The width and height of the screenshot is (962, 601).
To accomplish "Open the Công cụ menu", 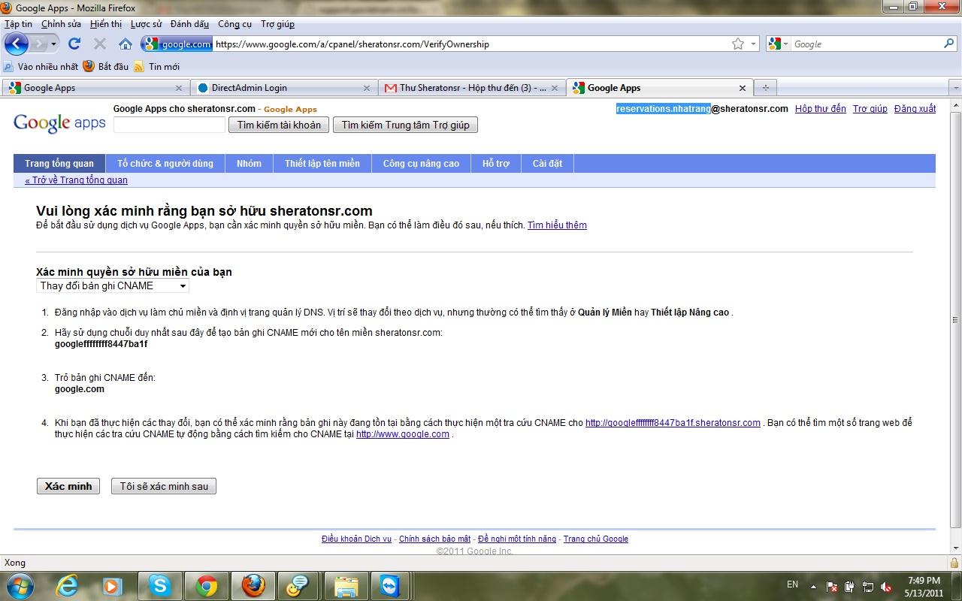I will click(x=234, y=24).
